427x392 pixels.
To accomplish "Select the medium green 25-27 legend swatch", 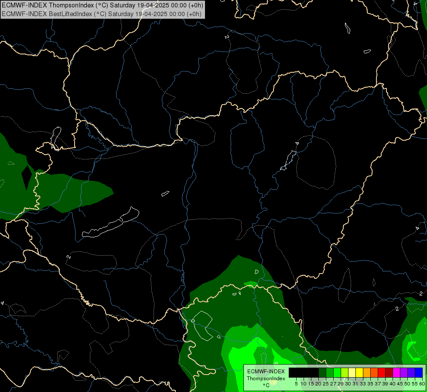I will tap(330, 372).
